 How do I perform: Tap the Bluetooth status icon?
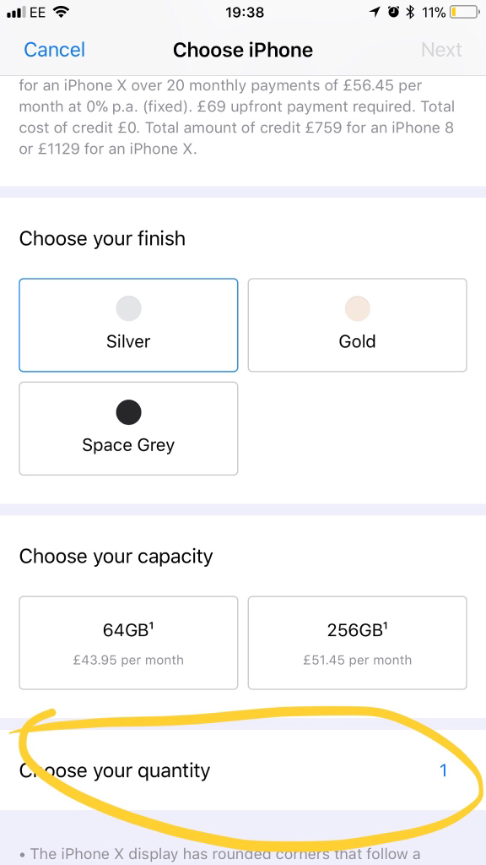410,12
